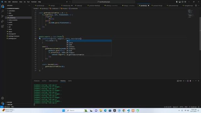The image size is (201, 113).
Task: Open the Terminal menu
Action: pyautogui.click(x=34, y=2)
